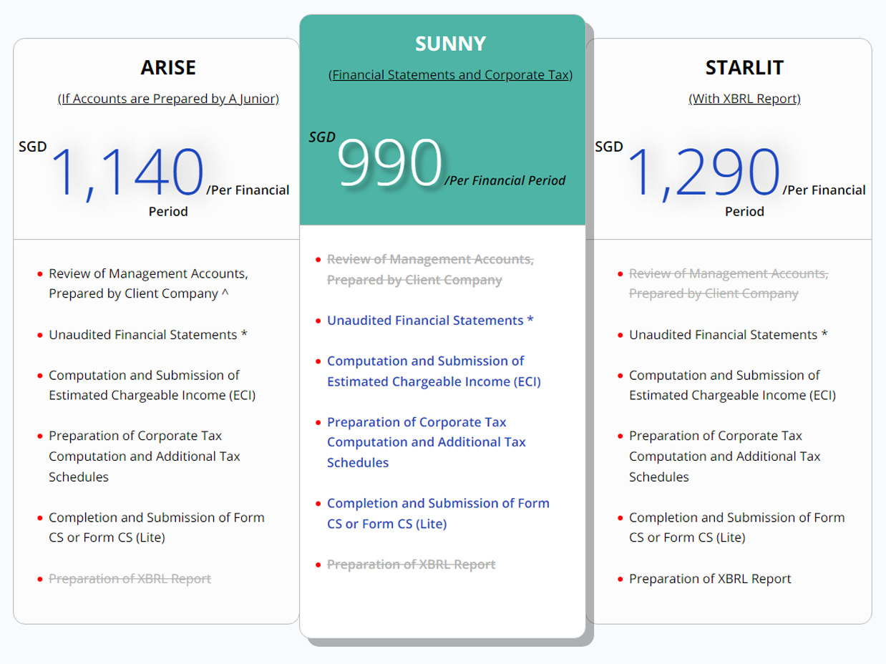Open the ARISE plan subtitle link
886x664 pixels.
(x=168, y=99)
